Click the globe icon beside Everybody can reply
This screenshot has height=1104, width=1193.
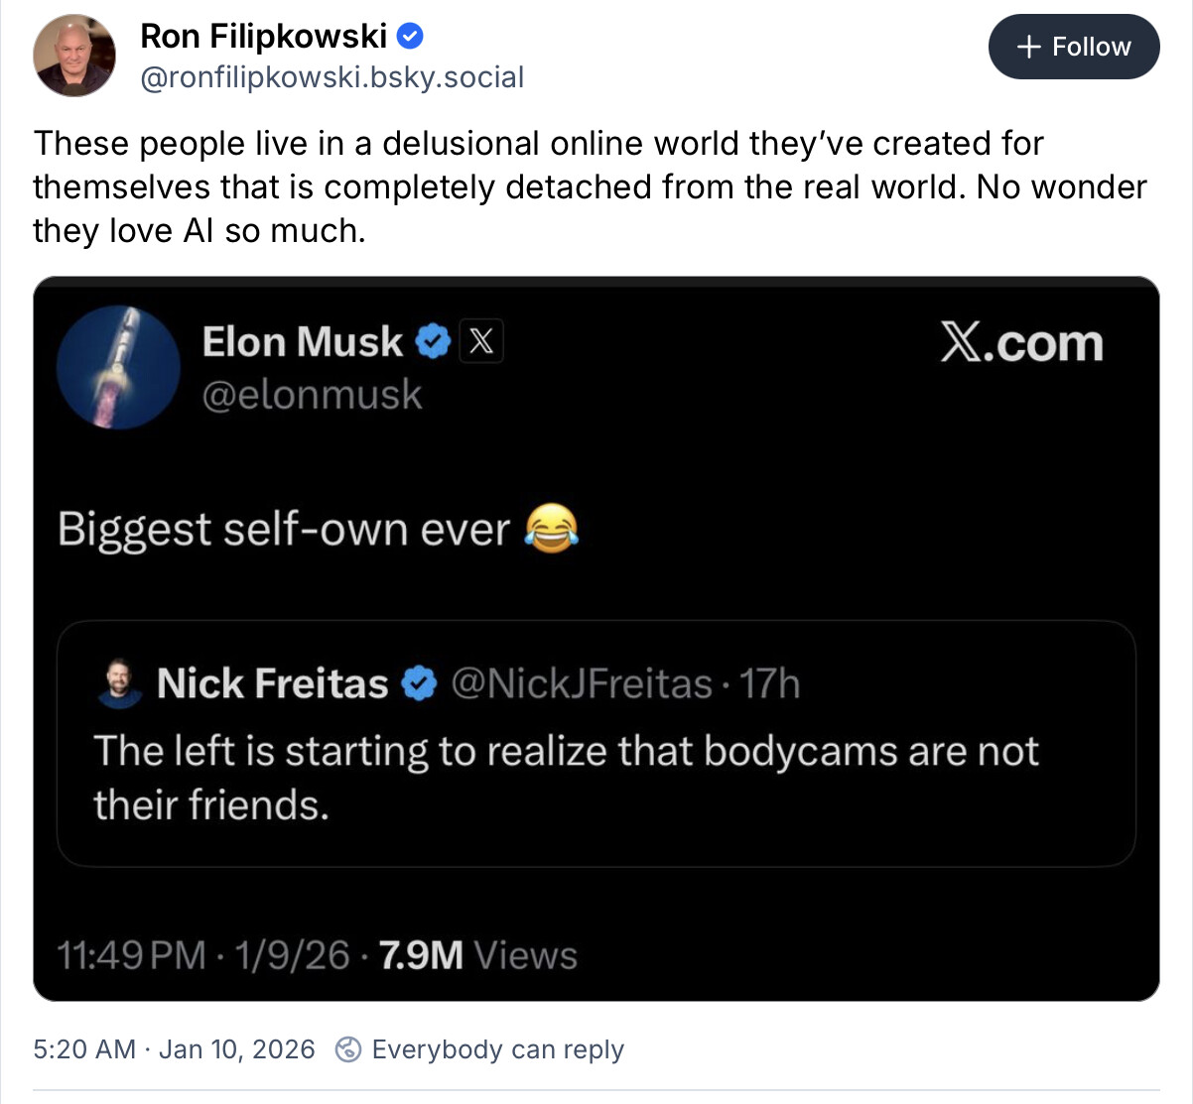point(348,1049)
